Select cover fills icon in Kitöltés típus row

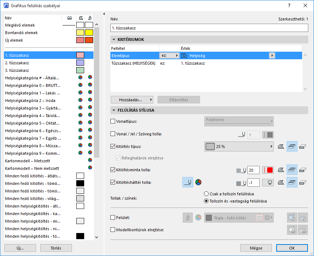click(x=292, y=146)
